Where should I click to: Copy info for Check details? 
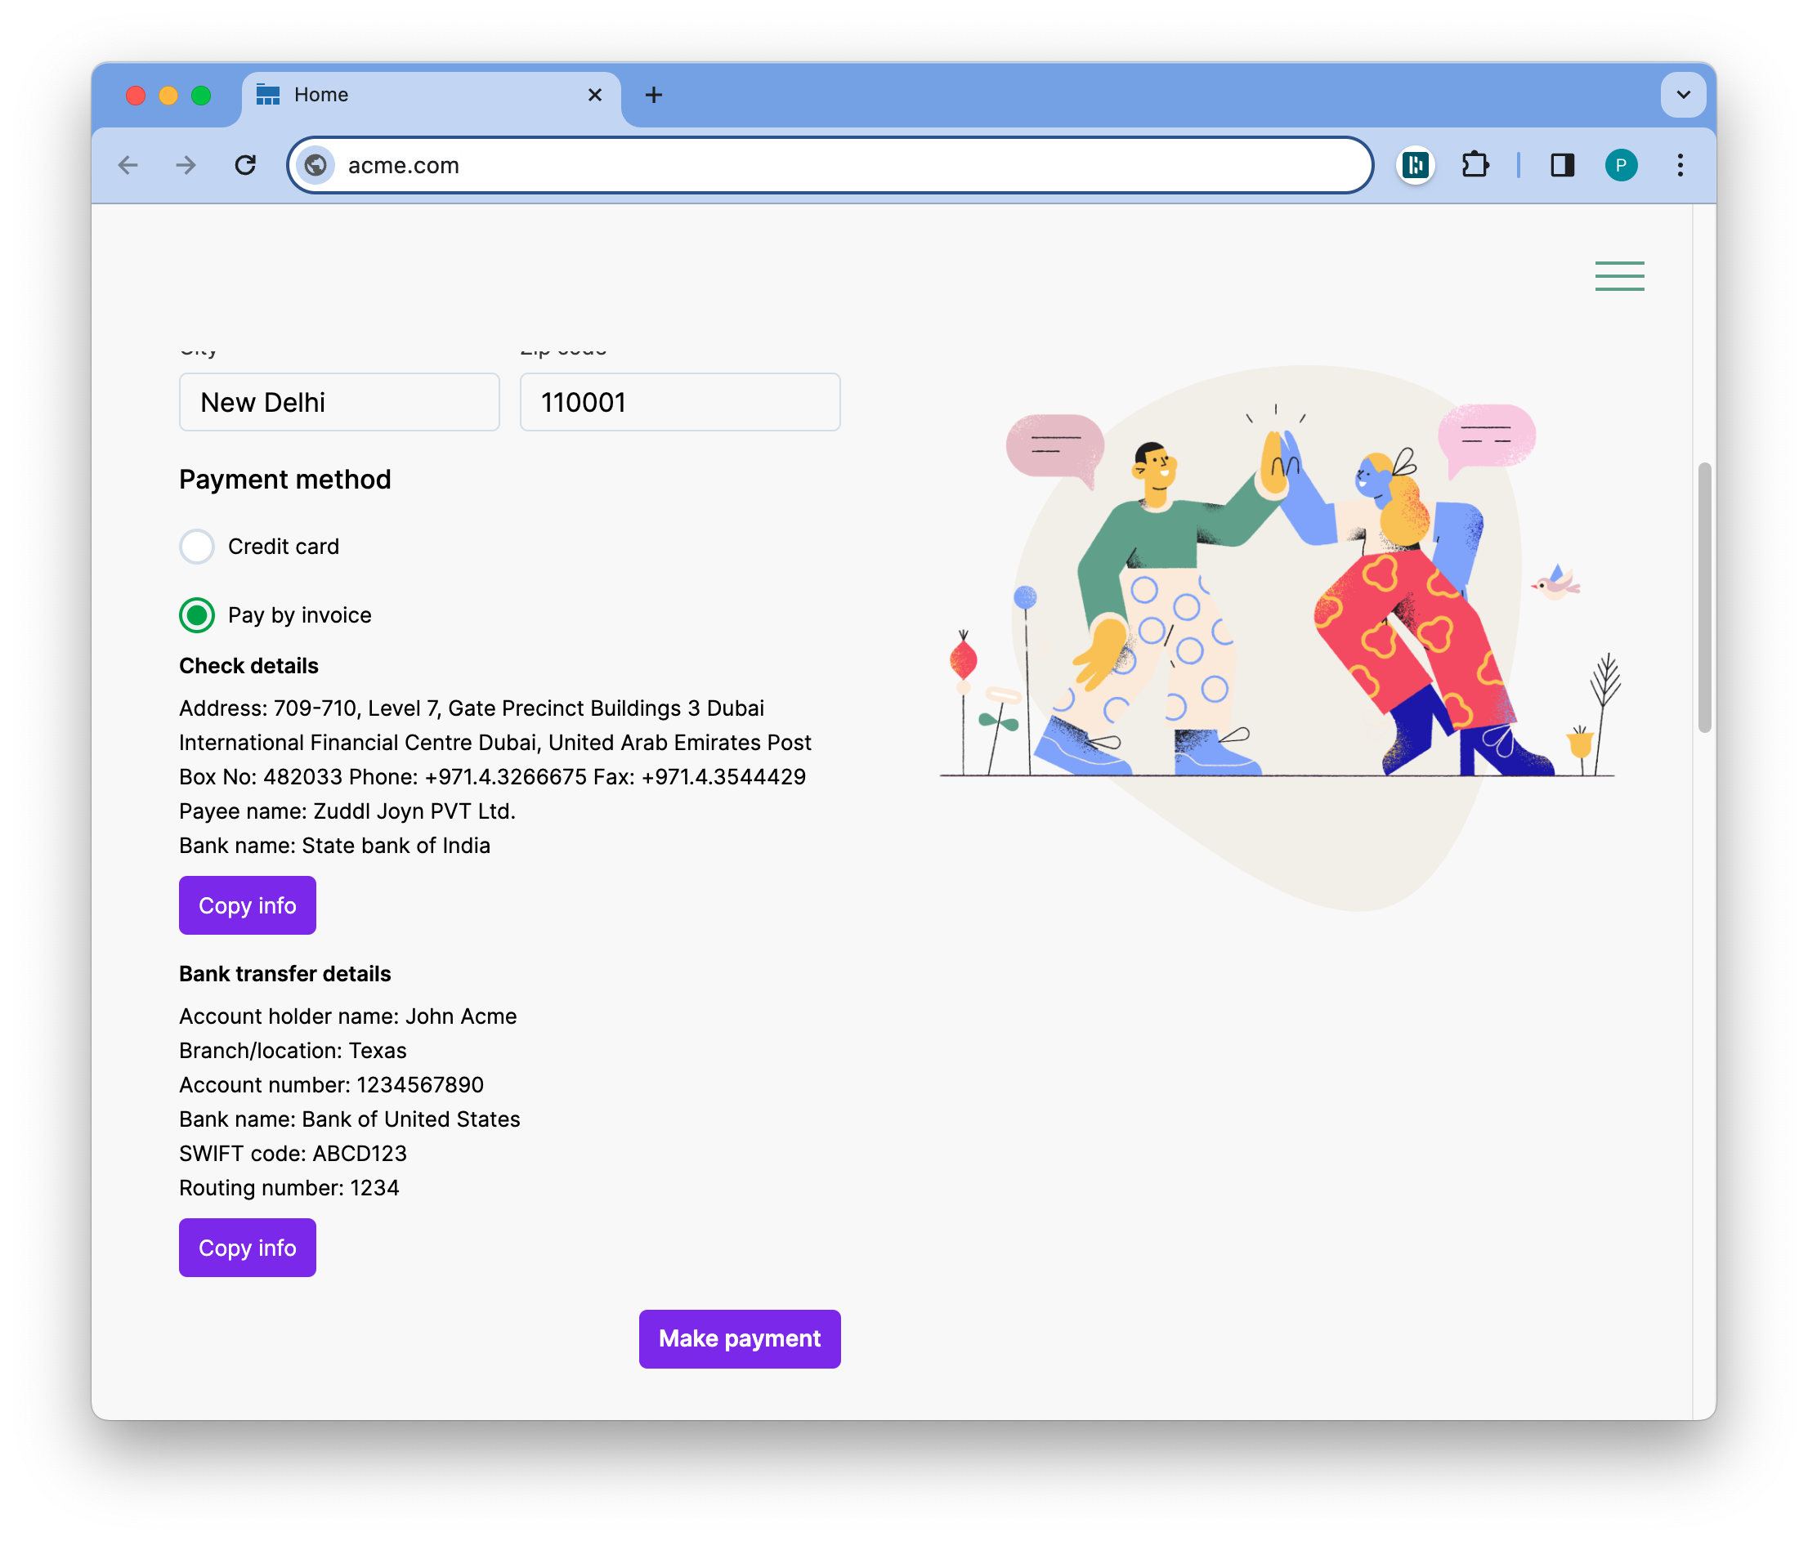tap(247, 905)
